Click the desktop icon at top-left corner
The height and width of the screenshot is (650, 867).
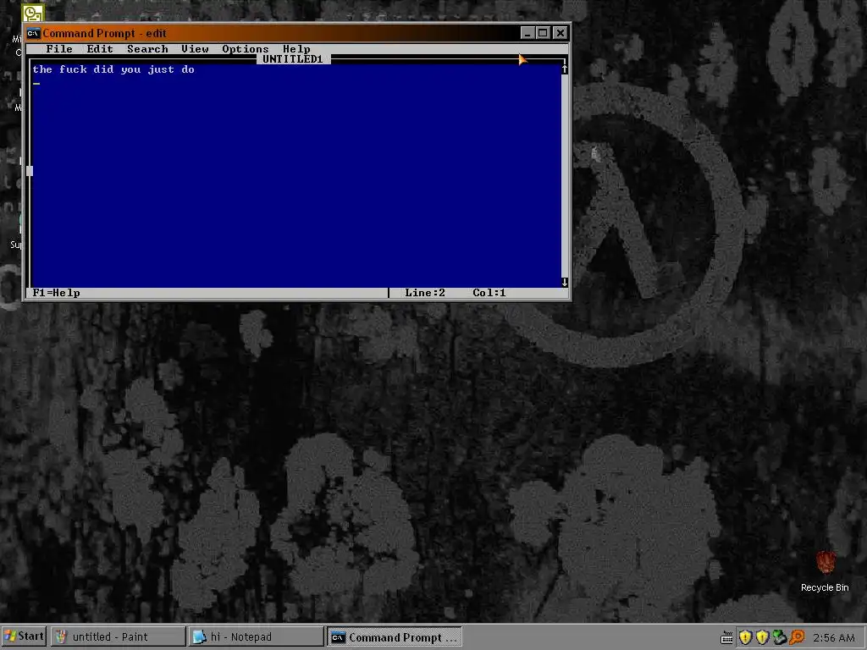click(x=33, y=12)
